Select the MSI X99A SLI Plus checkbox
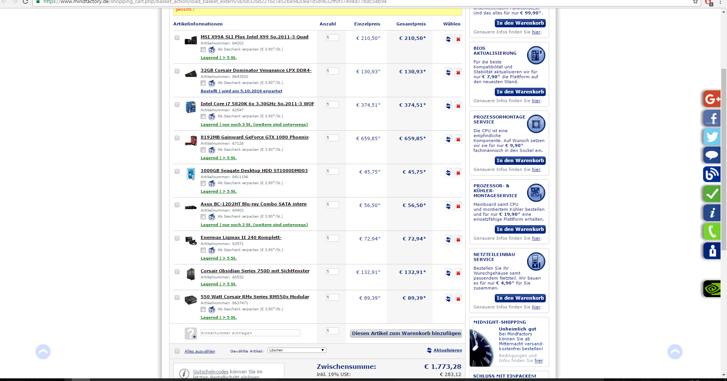Image resolution: width=727 pixels, height=381 pixels. 177,38
